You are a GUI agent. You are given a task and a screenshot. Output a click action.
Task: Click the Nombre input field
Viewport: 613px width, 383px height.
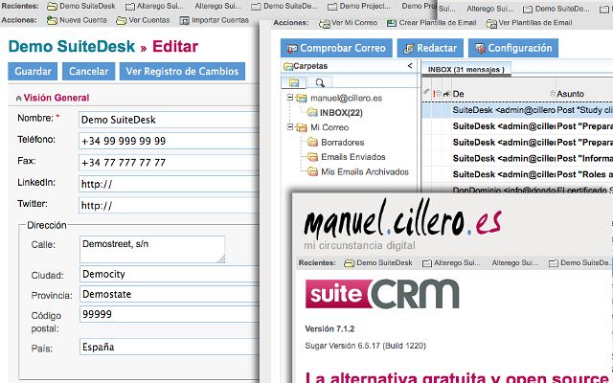(169, 120)
